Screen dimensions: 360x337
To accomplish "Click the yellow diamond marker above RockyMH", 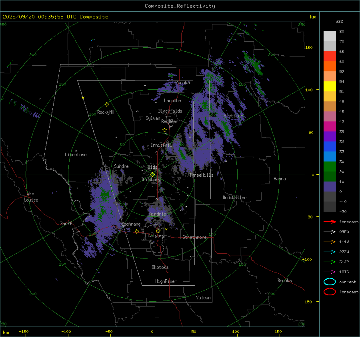I will (x=107, y=104).
